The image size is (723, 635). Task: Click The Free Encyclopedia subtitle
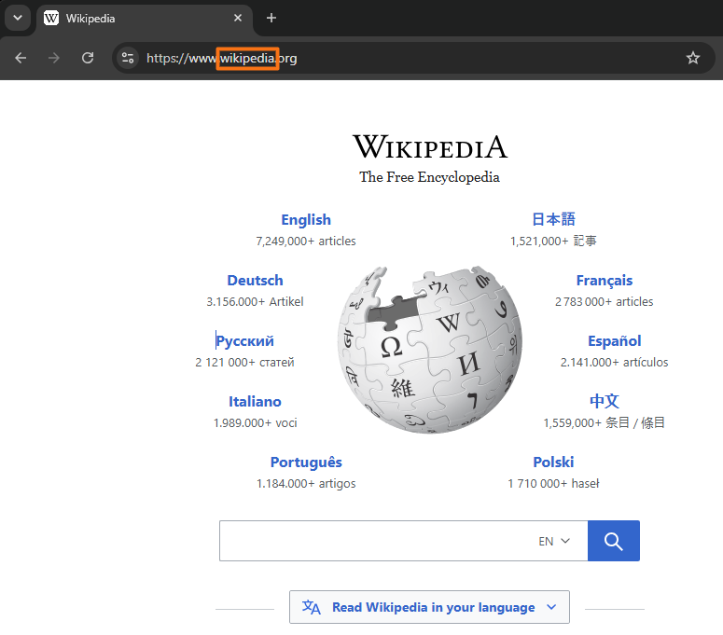(430, 177)
